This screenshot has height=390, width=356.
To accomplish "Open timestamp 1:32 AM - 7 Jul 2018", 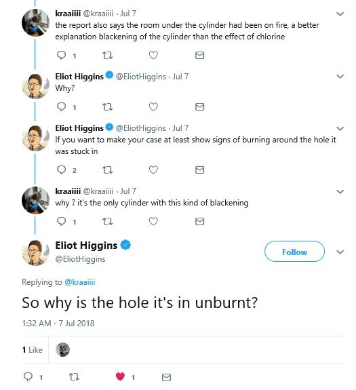I will pos(58,323).
